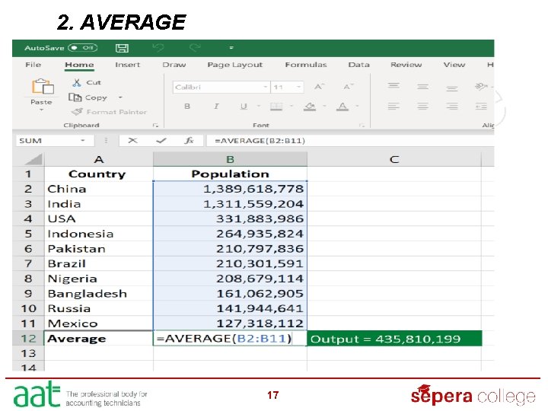
Task: Click the Format Painter button
Action: pos(109,112)
